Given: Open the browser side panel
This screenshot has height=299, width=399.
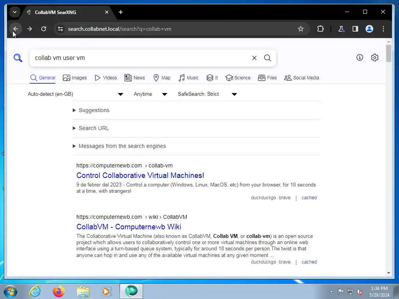Looking at the screenshot, I should [x=355, y=29].
